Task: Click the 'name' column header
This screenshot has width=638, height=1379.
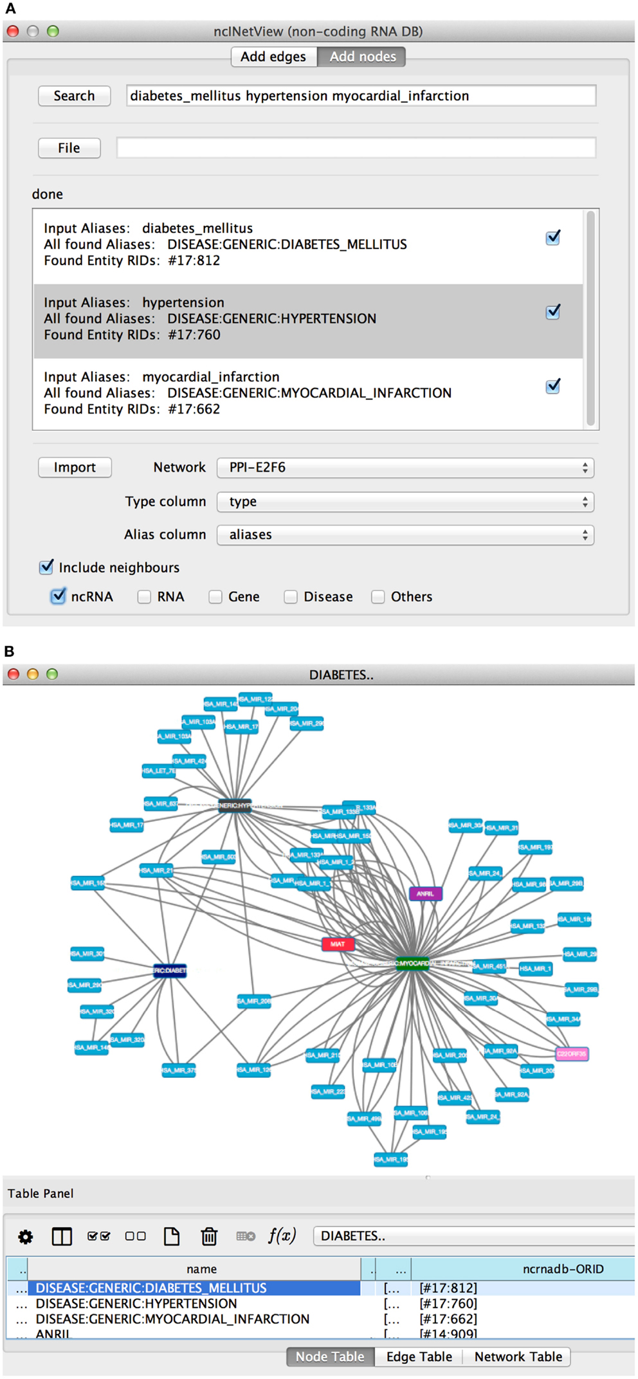Action: point(194,1269)
